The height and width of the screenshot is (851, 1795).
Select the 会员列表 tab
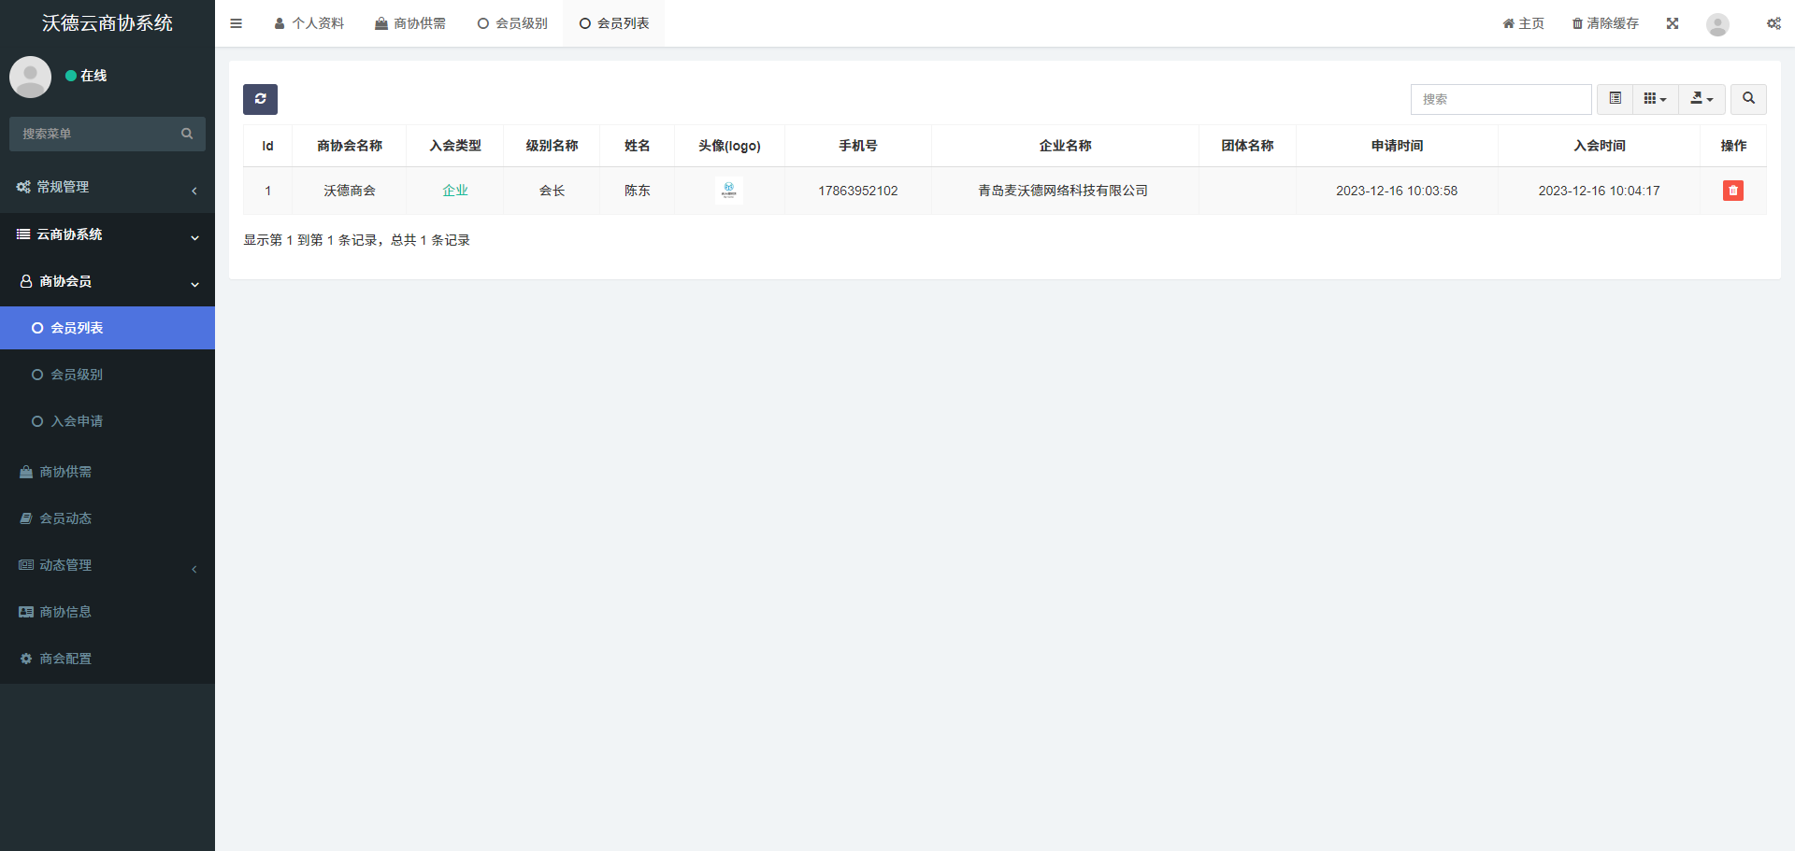point(614,23)
